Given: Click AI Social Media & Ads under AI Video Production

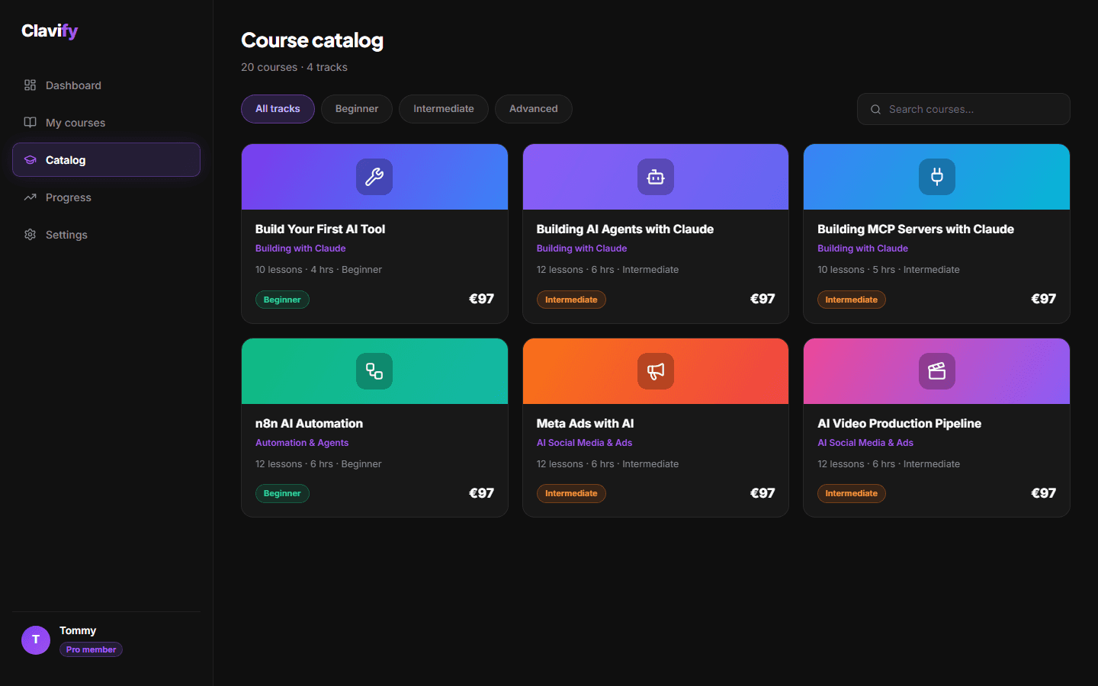Looking at the screenshot, I should coord(865,443).
